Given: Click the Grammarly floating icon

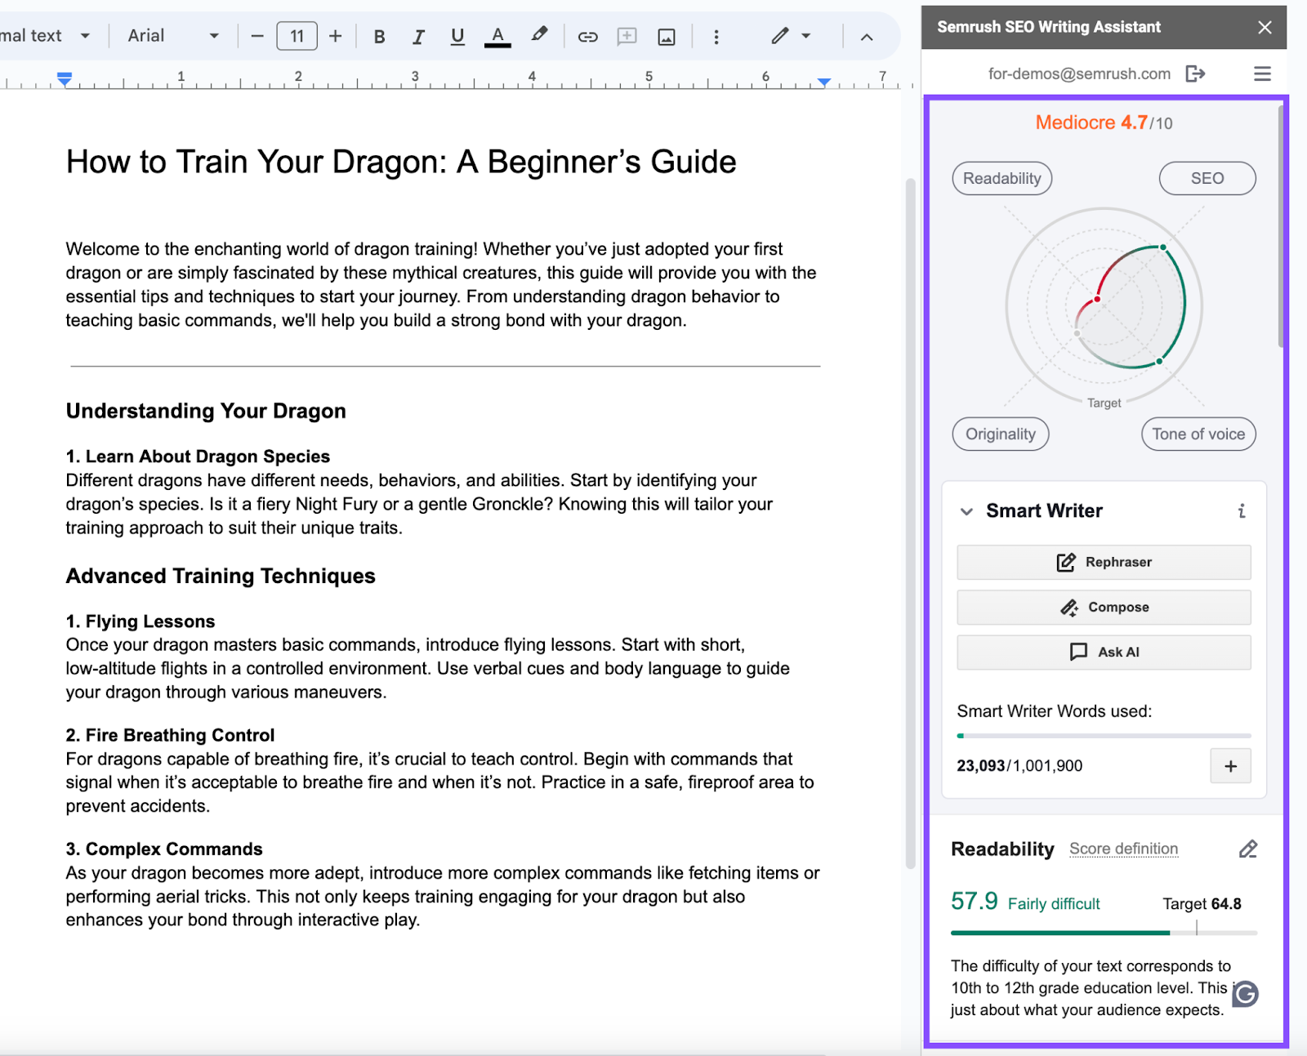Looking at the screenshot, I should tap(1245, 994).
